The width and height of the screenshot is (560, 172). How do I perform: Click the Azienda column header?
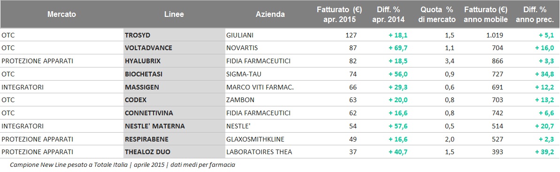click(270, 15)
